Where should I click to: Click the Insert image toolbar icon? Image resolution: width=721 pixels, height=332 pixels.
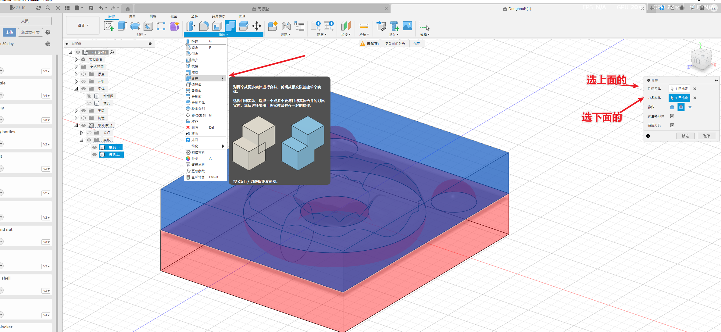click(x=407, y=26)
